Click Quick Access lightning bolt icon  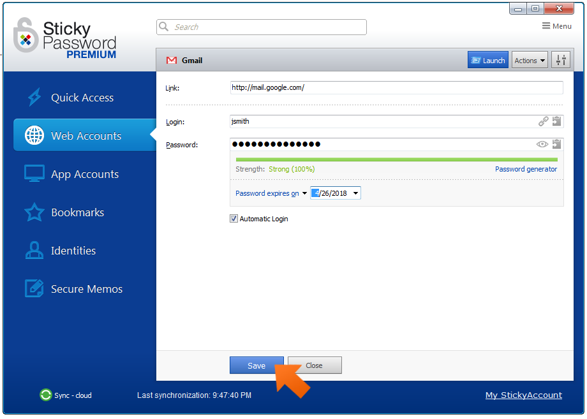point(34,98)
